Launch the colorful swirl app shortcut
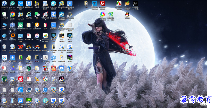This screenshot has height=108, width=214. point(103,14)
